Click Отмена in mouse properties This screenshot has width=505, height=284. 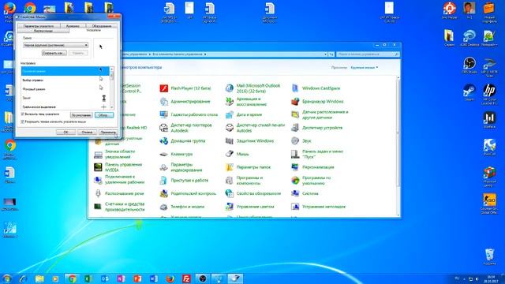pyautogui.click(x=87, y=132)
